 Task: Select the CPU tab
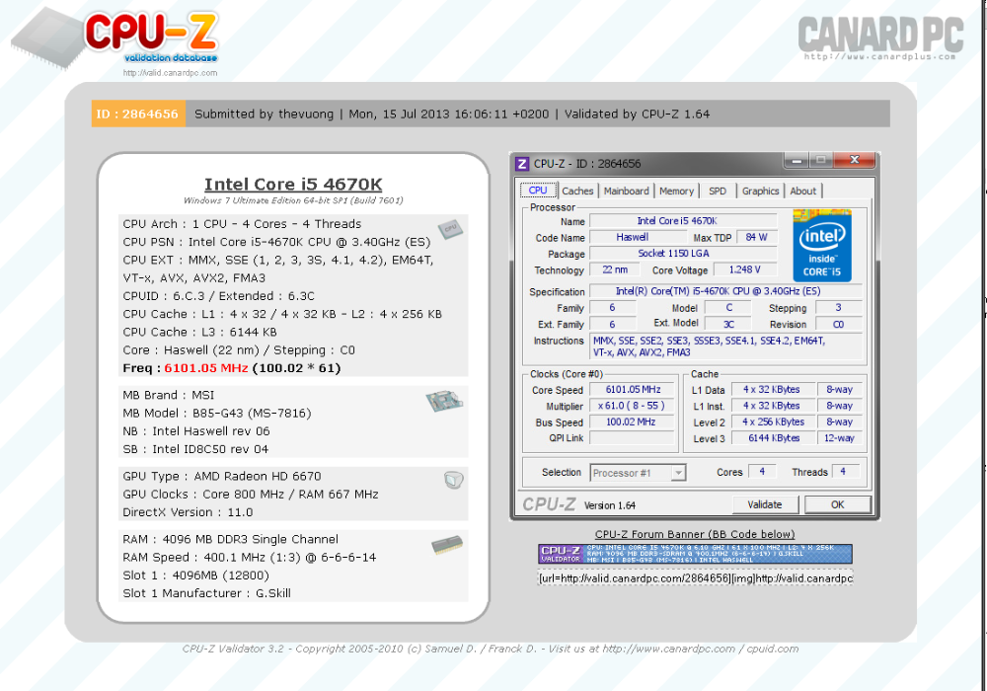coord(538,191)
